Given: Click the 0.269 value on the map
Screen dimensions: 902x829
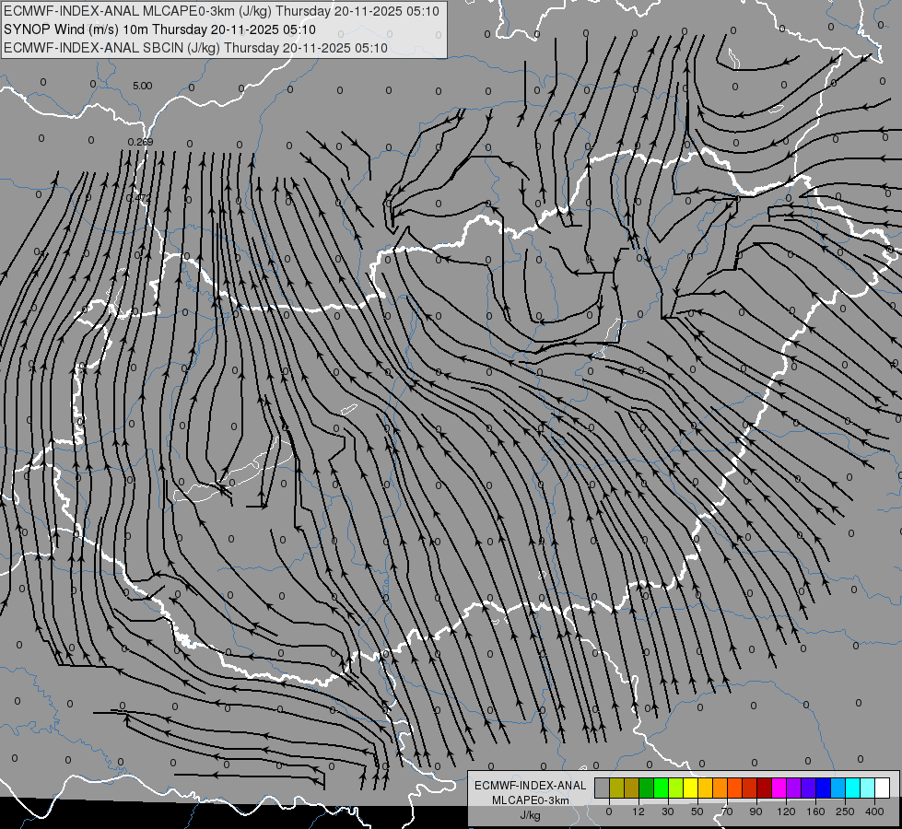Looking at the screenshot, I should click(x=140, y=142).
